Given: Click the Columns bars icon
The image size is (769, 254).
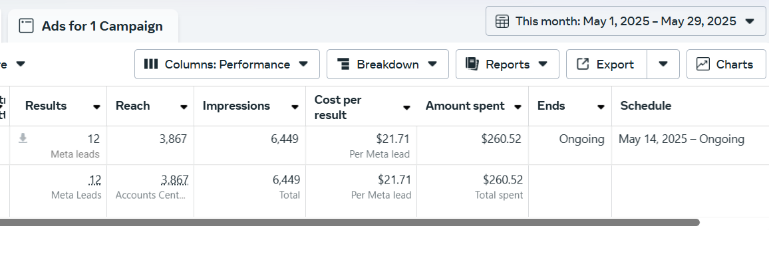Looking at the screenshot, I should coord(150,64).
